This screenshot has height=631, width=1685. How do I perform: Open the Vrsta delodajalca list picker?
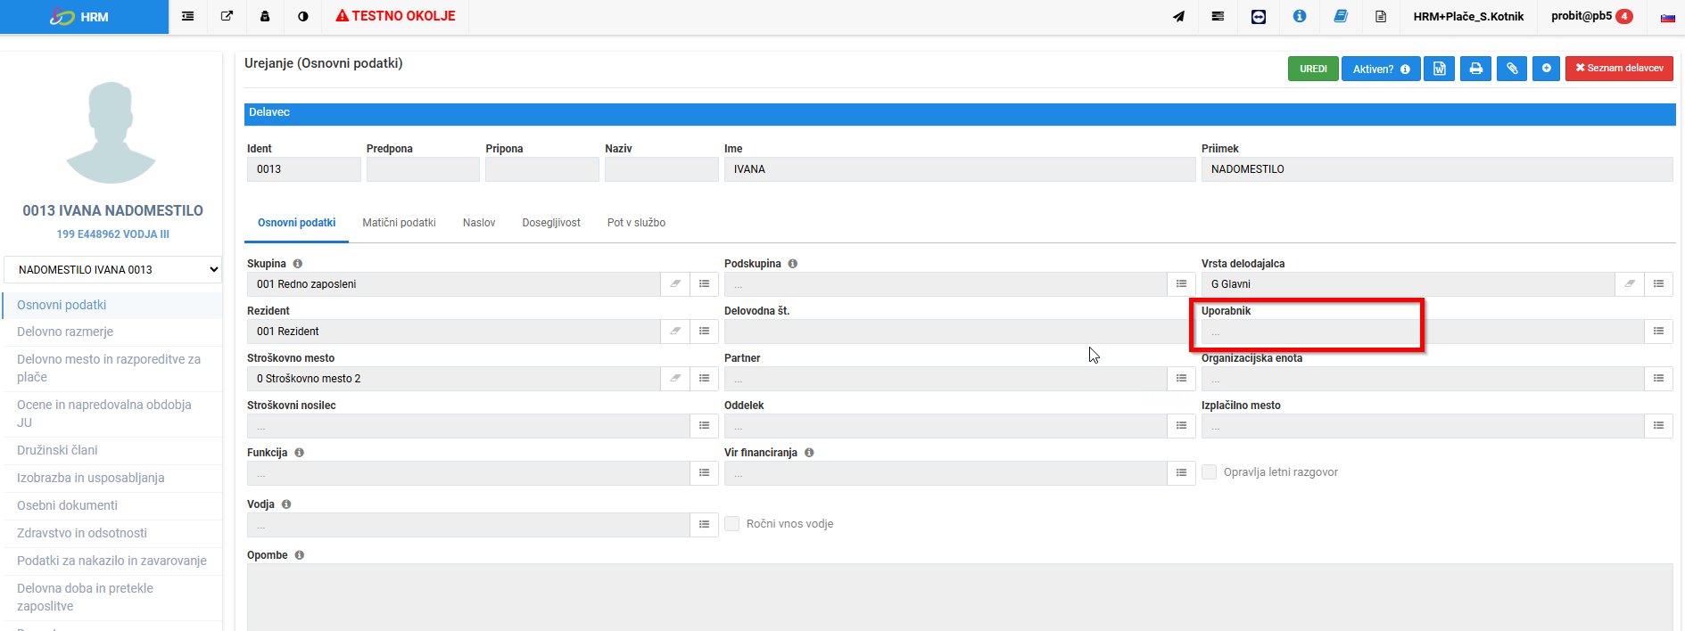coord(1658,284)
